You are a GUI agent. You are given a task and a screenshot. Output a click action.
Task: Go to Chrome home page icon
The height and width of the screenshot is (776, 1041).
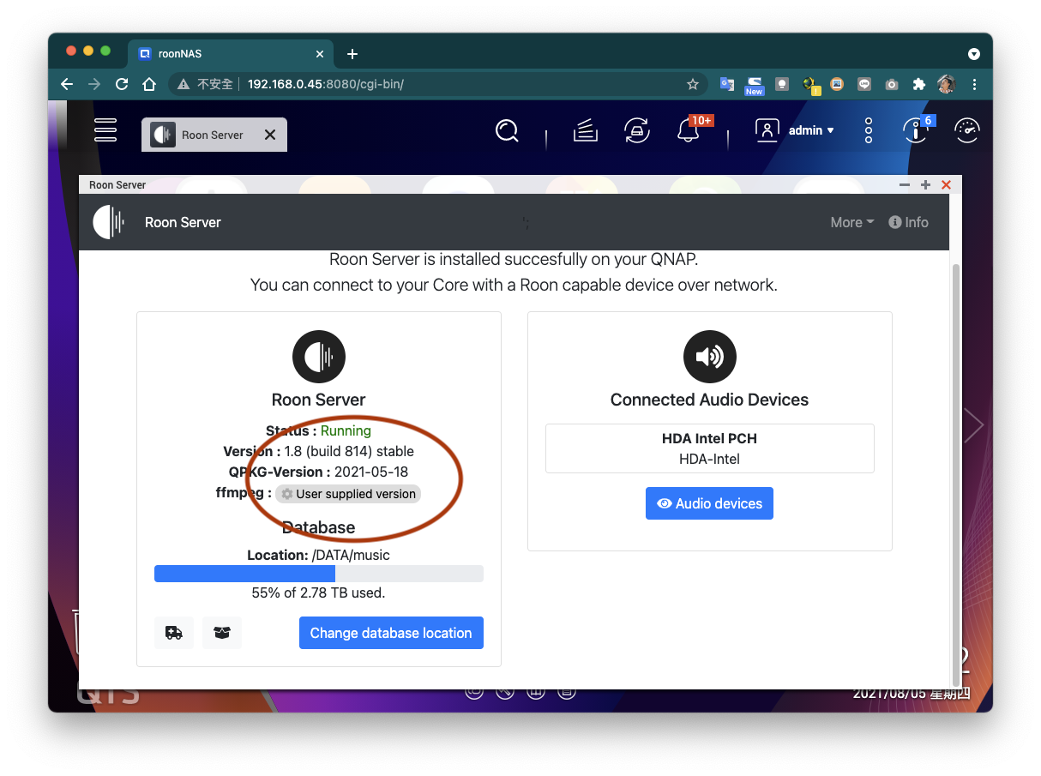pyautogui.click(x=149, y=84)
